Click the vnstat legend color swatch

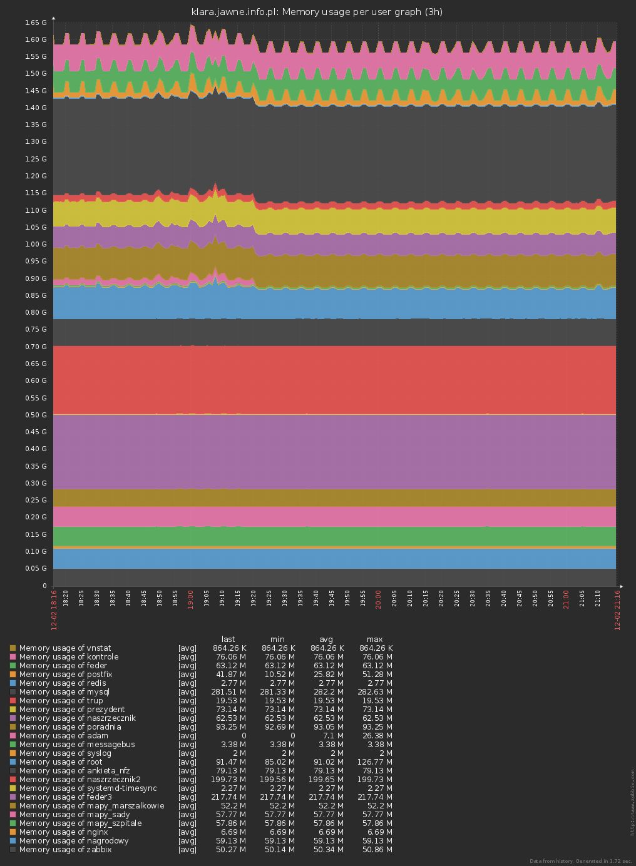[x=13, y=648]
